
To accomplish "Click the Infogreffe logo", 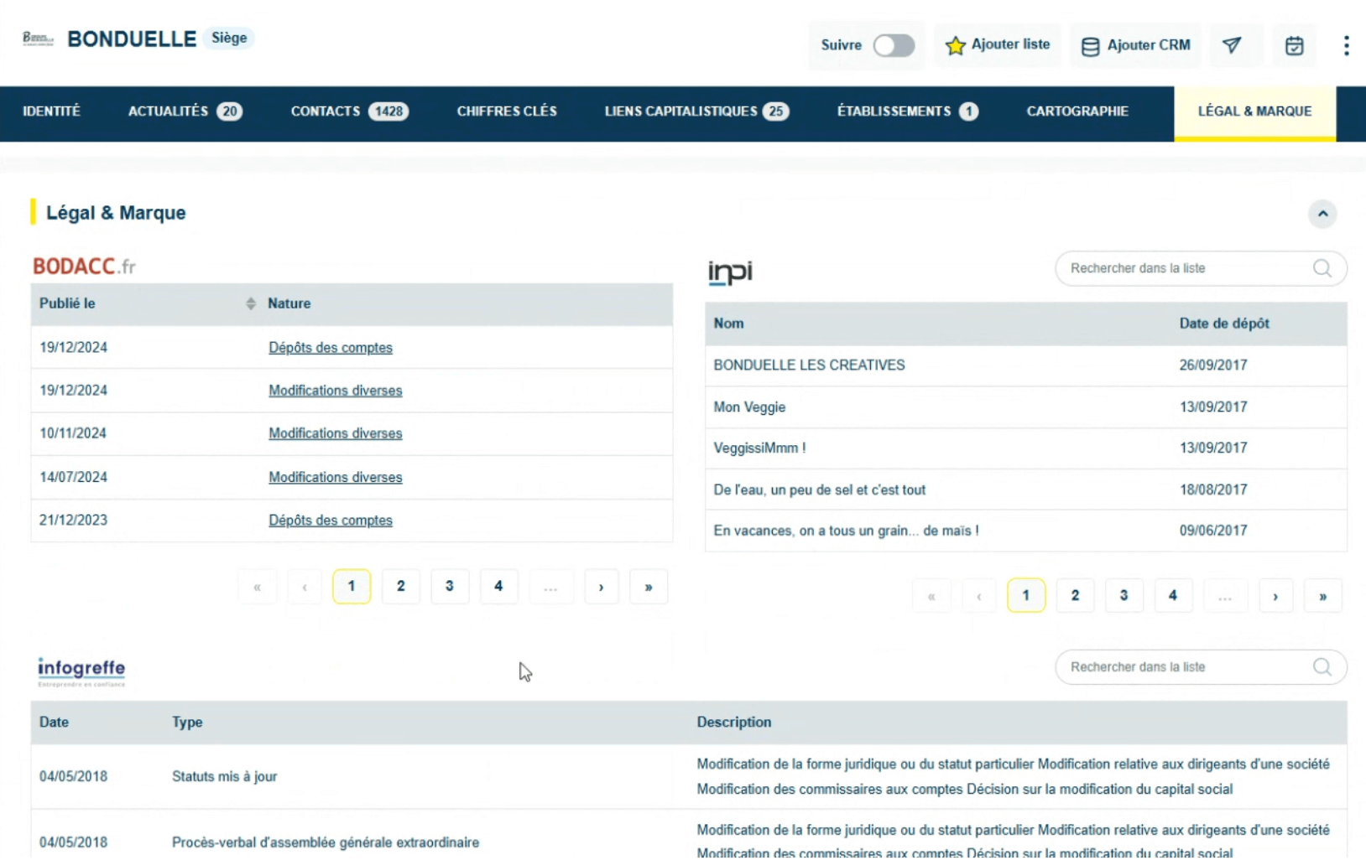I will 81,671.
